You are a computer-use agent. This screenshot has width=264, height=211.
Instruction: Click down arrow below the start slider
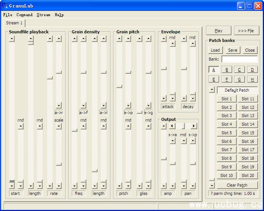pos(11,186)
